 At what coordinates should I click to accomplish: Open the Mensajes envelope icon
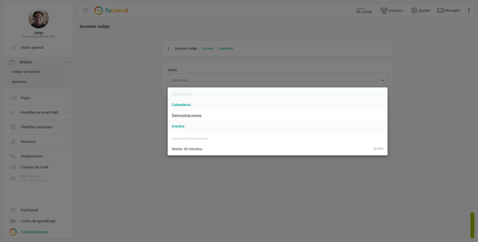(x=440, y=10)
